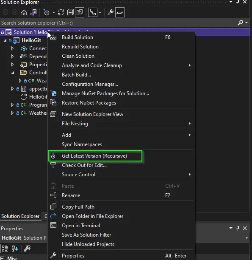252x260 pixels.
Task: Toggle Show All Files button
Action: click(80, 12)
